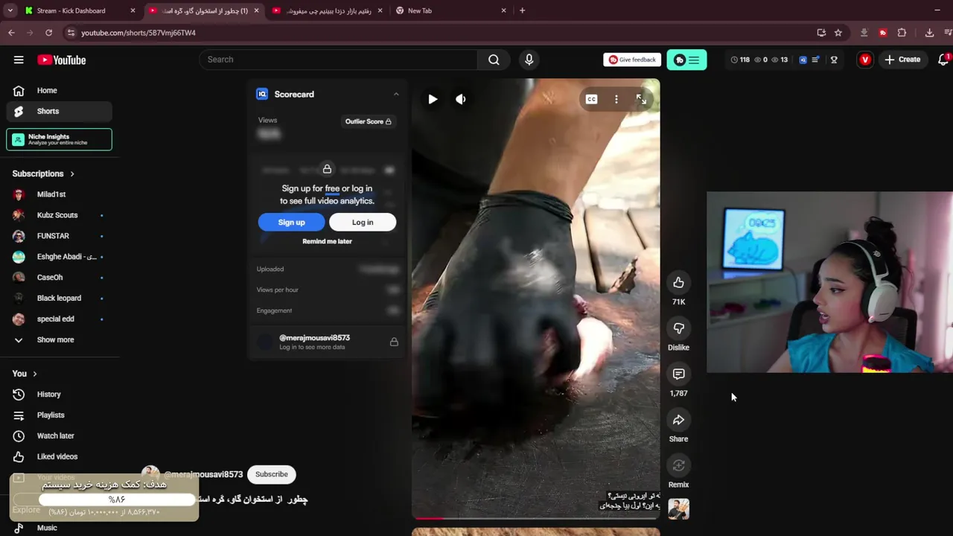
Task: Click the Log in button in Scorecard
Action: coord(363,222)
